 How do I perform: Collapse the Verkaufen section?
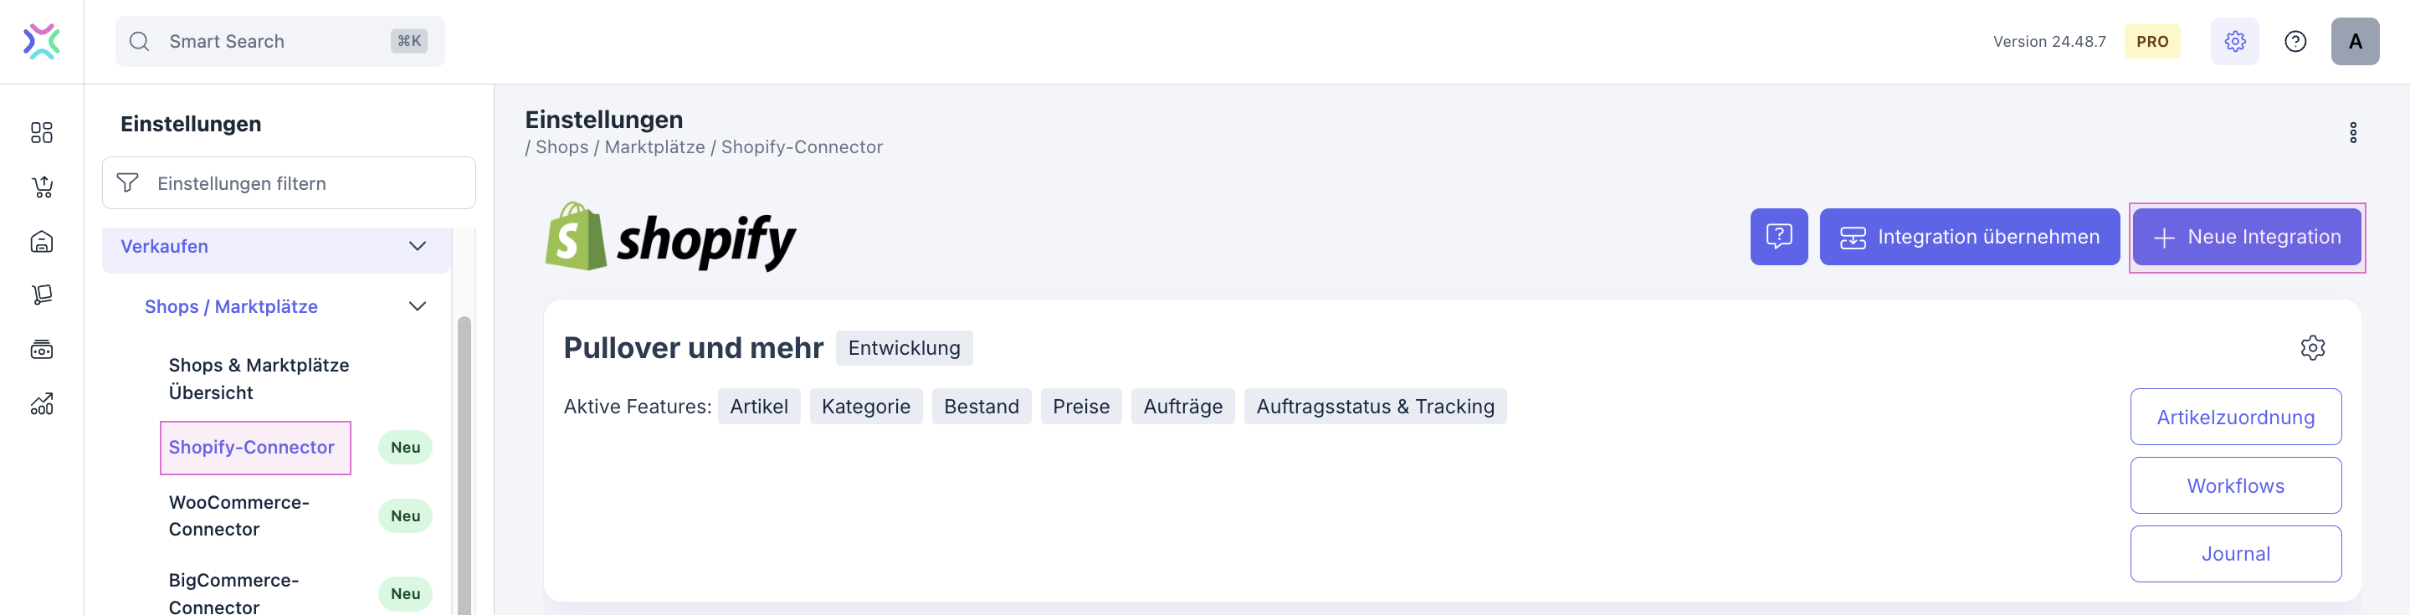coord(418,246)
